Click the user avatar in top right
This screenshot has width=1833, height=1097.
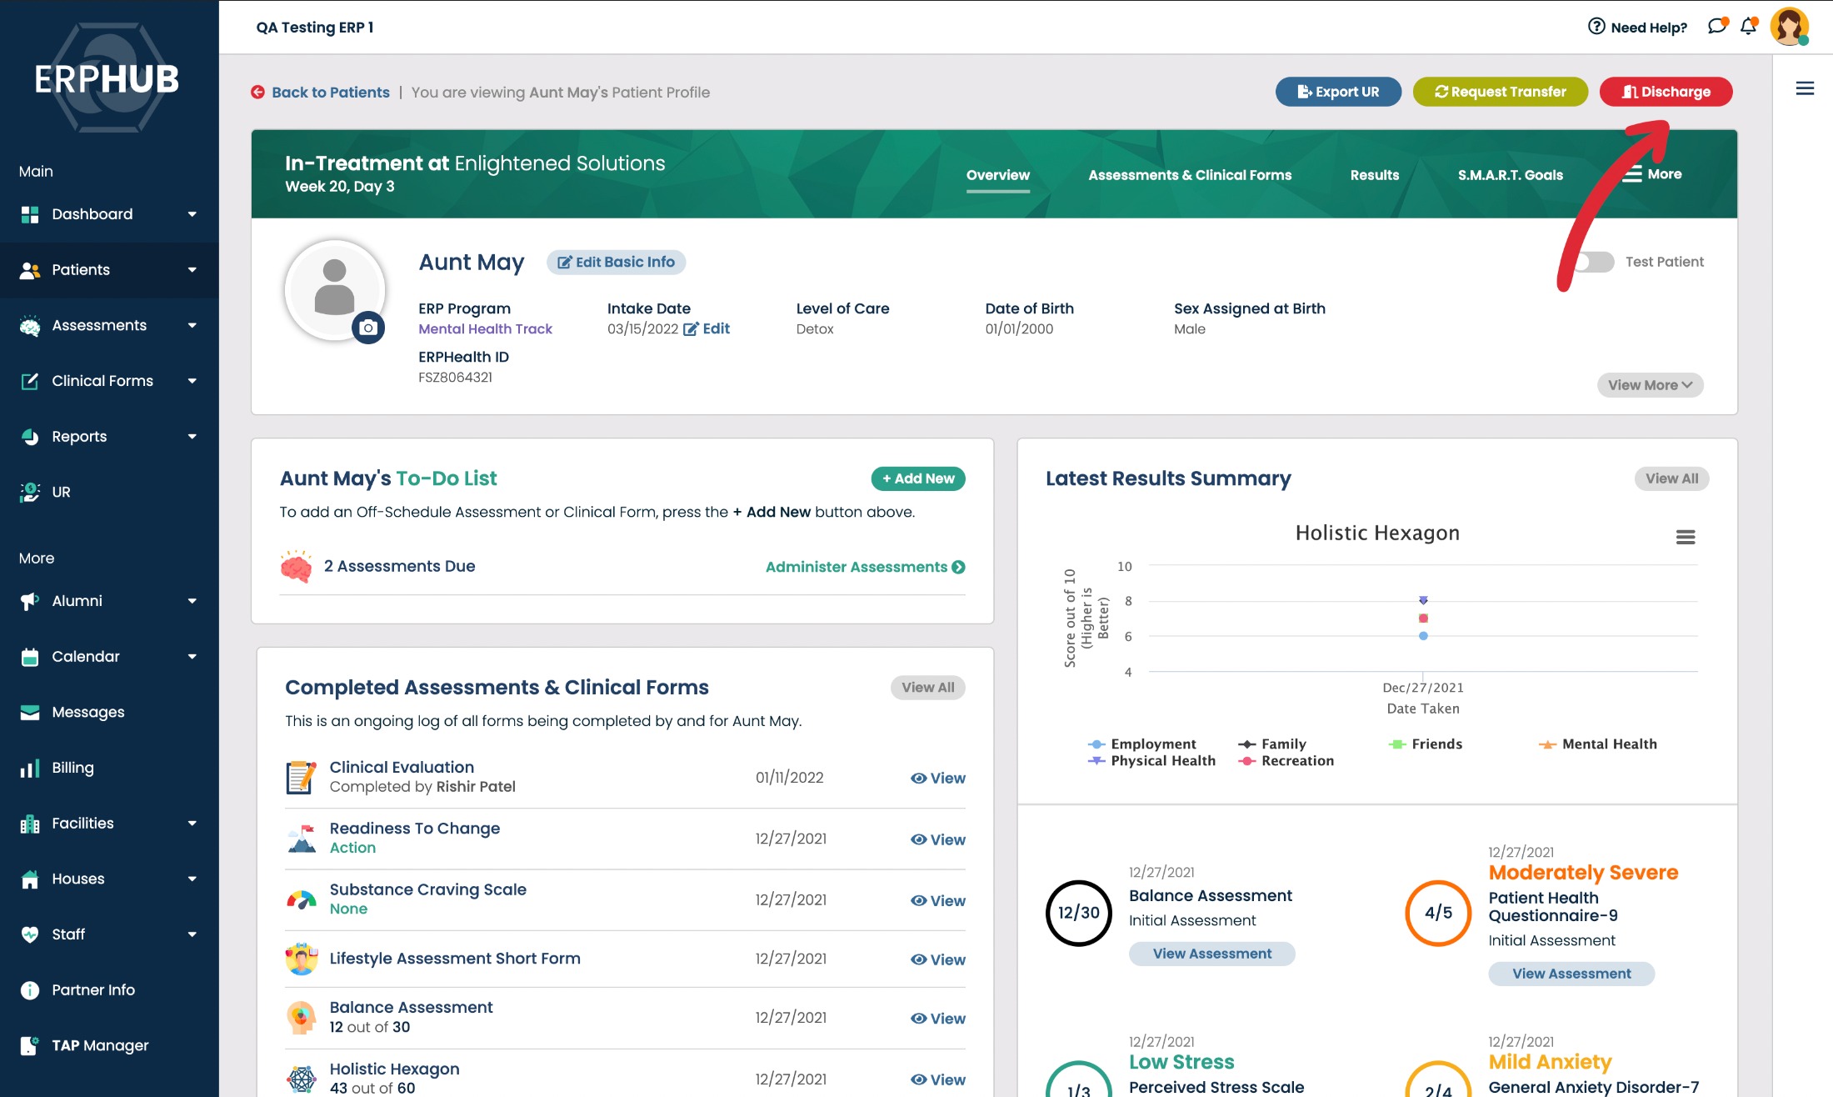coord(1789,27)
